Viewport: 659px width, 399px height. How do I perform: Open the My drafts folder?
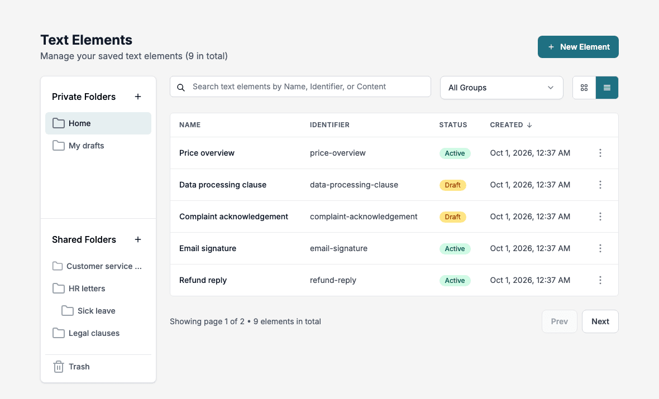point(98,145)
